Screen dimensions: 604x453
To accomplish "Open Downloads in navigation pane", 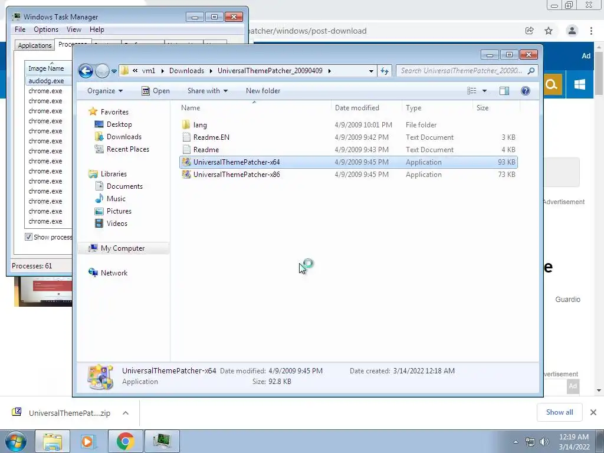I will [x=118, y=137].
